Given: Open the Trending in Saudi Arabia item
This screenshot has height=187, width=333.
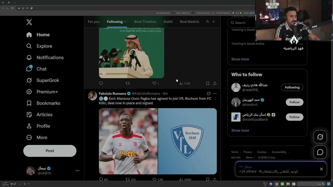Looking at the screenshot, I should tap(248, 44).
